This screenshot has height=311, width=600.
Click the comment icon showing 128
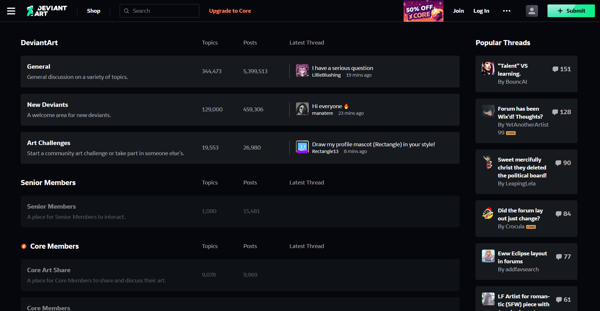[555, 112]
